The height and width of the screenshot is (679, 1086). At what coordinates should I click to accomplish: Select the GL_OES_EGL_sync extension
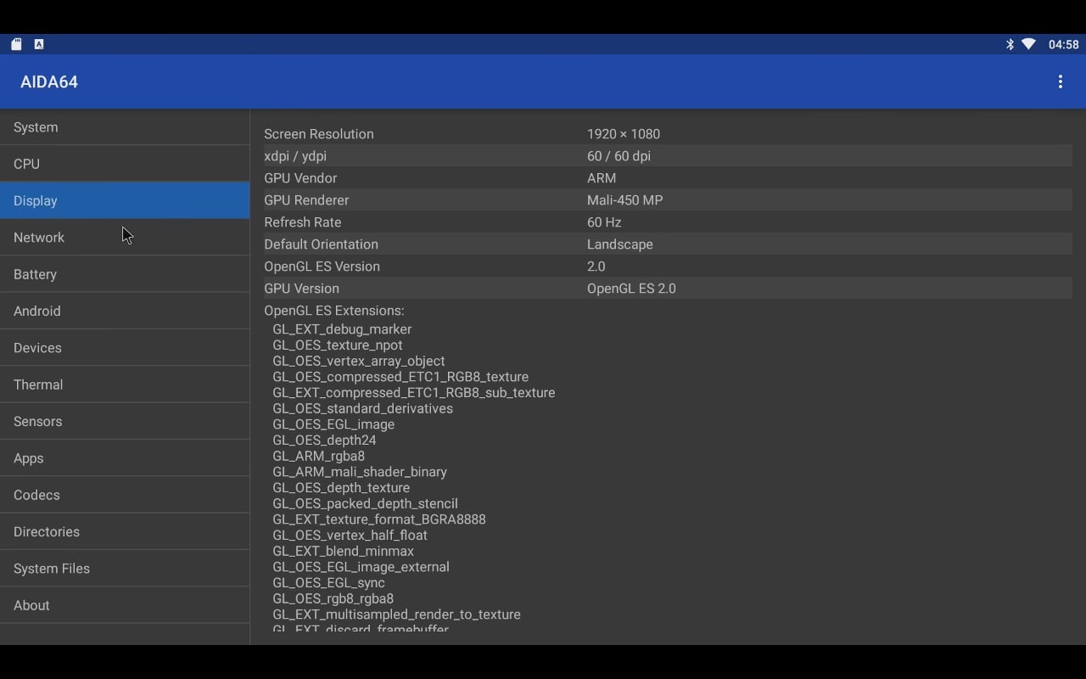pyautogui.click(x=329, y=582)
